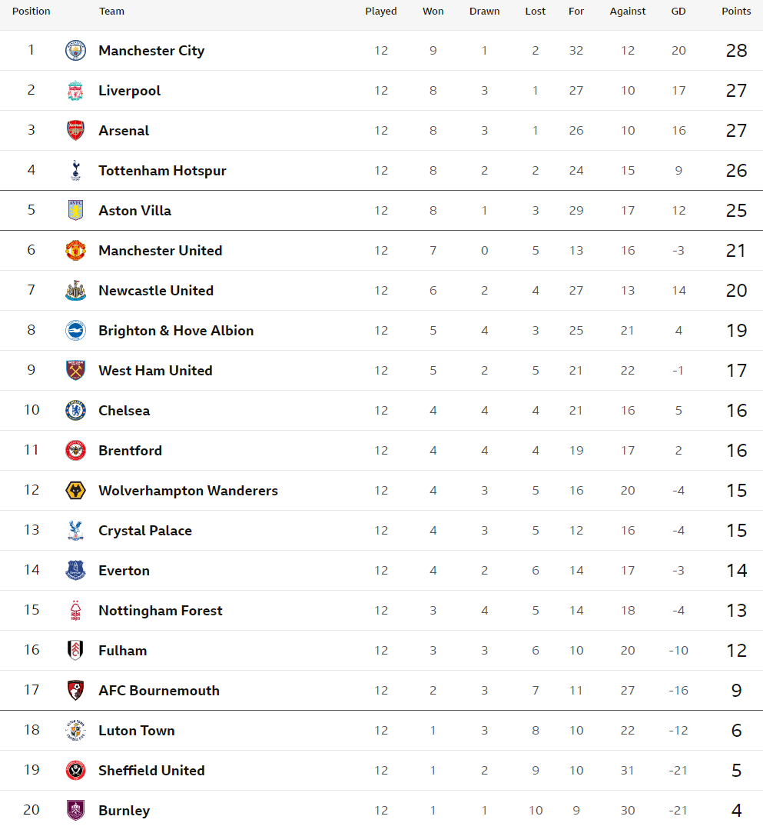This screenshot has width=763, height=833.
Task: Click the Points column header
Action: tap(736, 12)
